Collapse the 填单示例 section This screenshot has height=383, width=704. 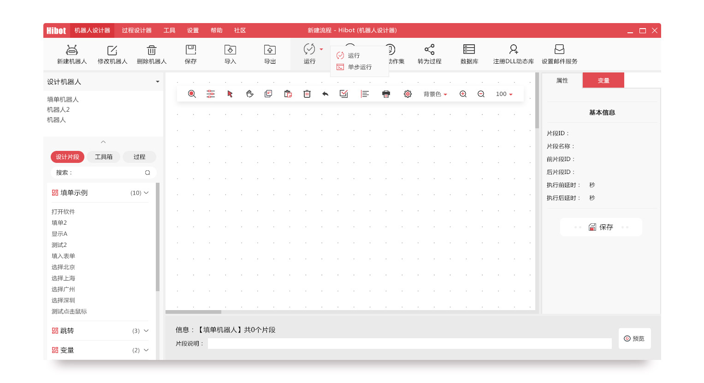[146, 193]
